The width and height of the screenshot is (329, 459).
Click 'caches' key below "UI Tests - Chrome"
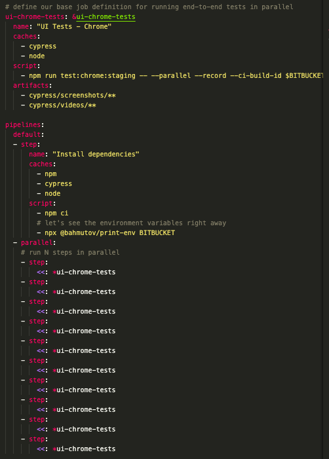tap(25, 36)
